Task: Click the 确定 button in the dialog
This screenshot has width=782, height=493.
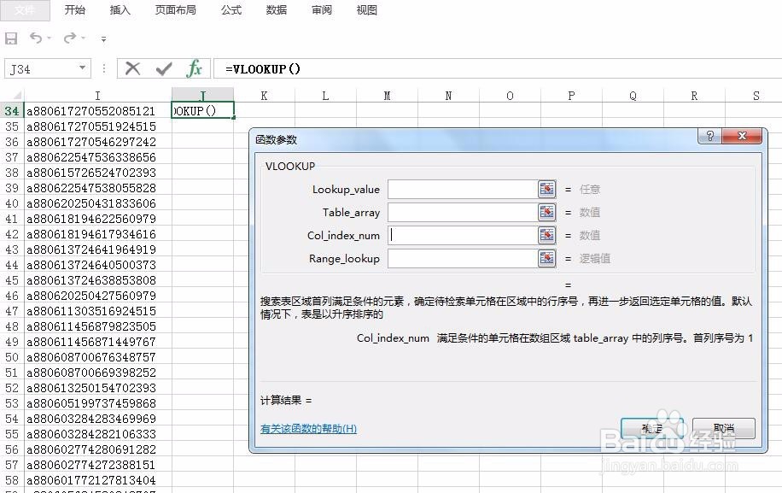Action: 651,428
